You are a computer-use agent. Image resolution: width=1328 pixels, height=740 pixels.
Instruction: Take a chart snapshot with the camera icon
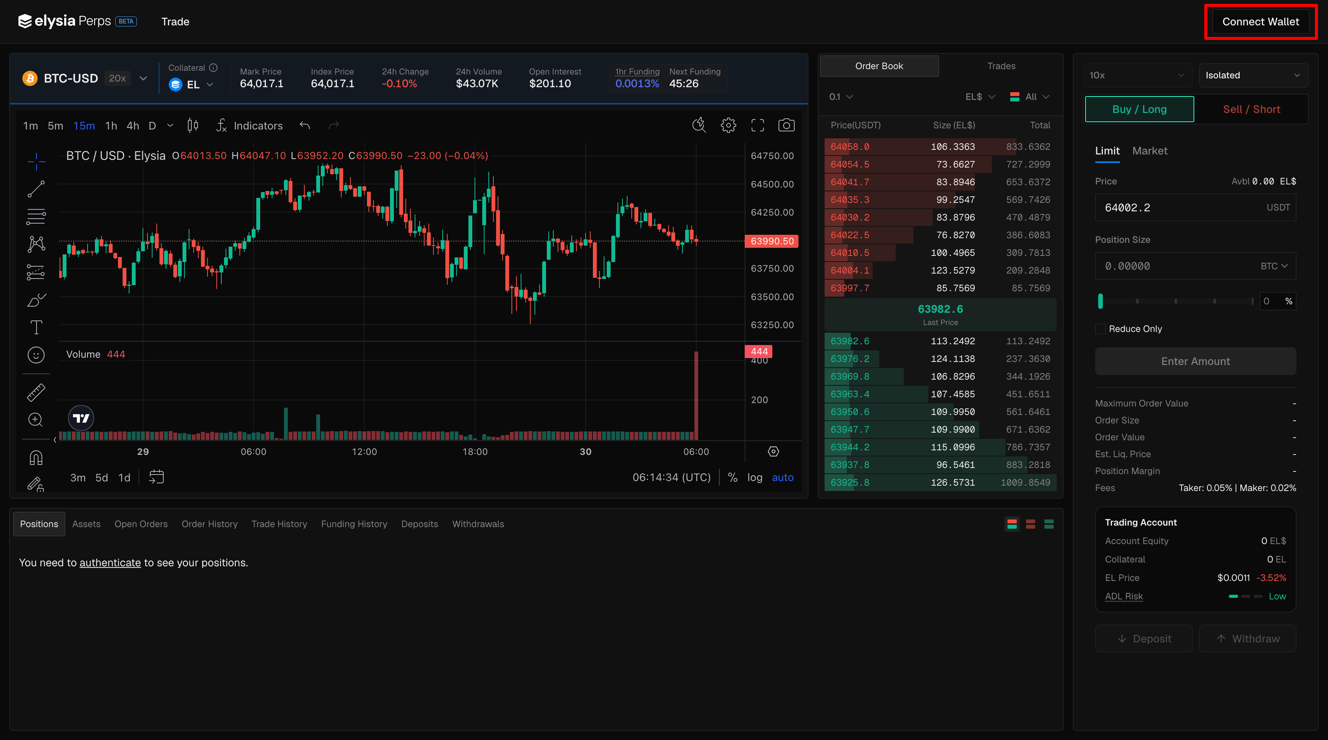click(x=786, y=125)
